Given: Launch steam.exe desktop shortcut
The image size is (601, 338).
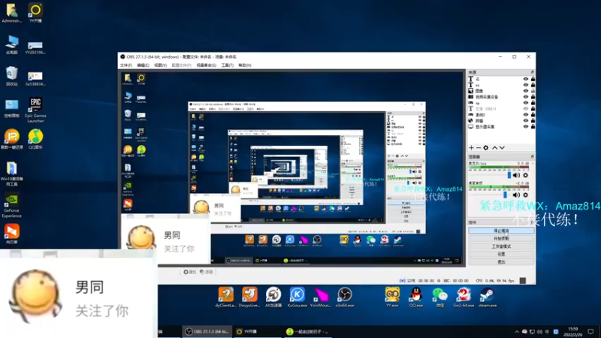Looking at the screenshot, I should [x=488, y=297].
